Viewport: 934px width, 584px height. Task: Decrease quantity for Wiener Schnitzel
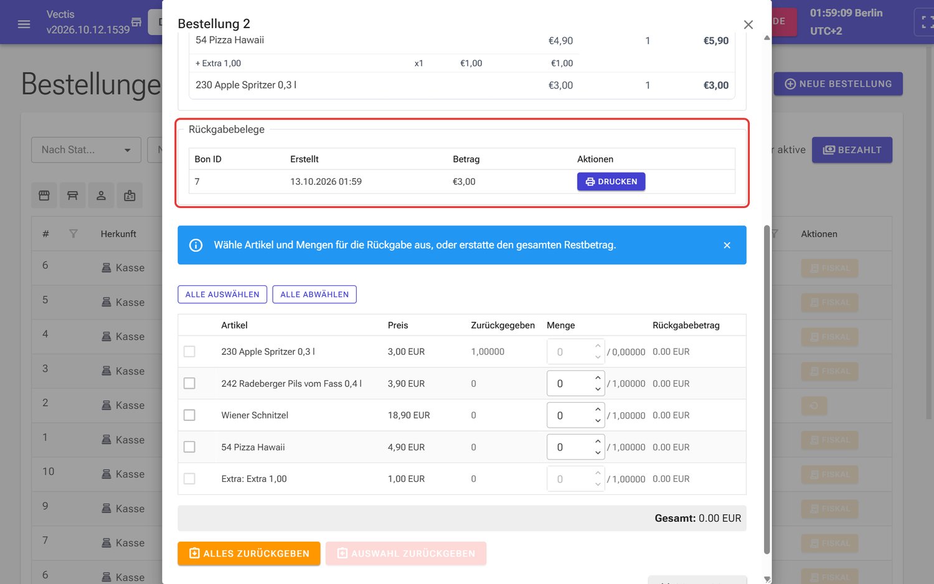pyautogui.click(x=598, y=421)
